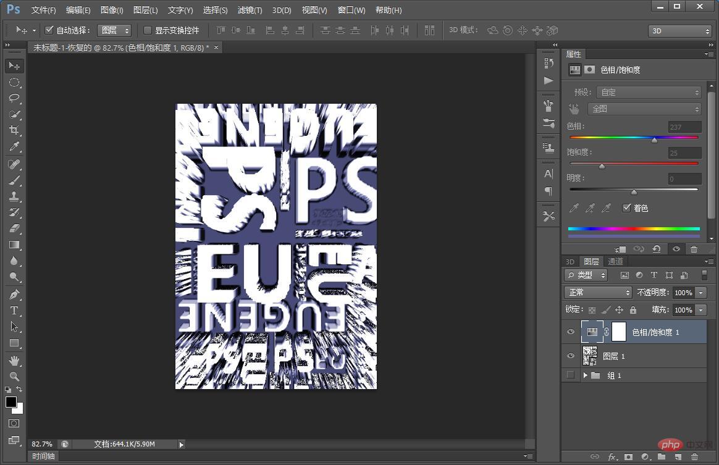Swap foreground and background colors

point(19,389)
